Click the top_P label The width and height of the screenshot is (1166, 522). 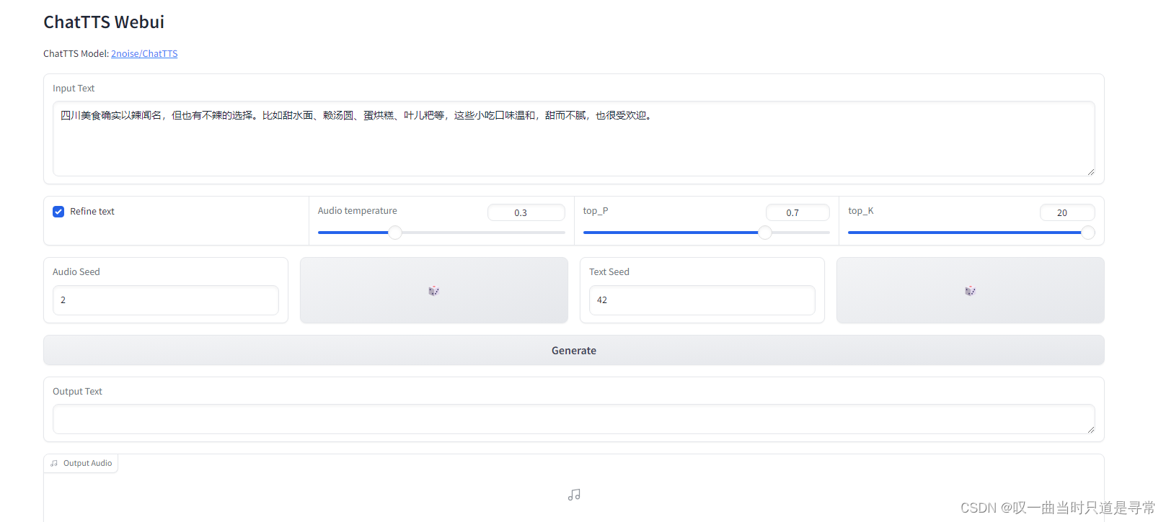coord(596,211)
